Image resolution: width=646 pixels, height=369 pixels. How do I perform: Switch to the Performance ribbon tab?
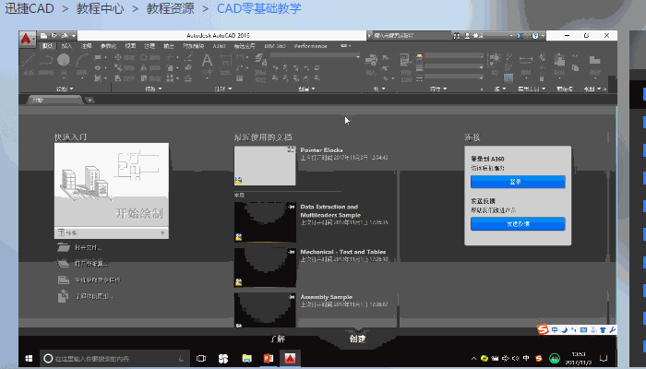tap(310, 46)
